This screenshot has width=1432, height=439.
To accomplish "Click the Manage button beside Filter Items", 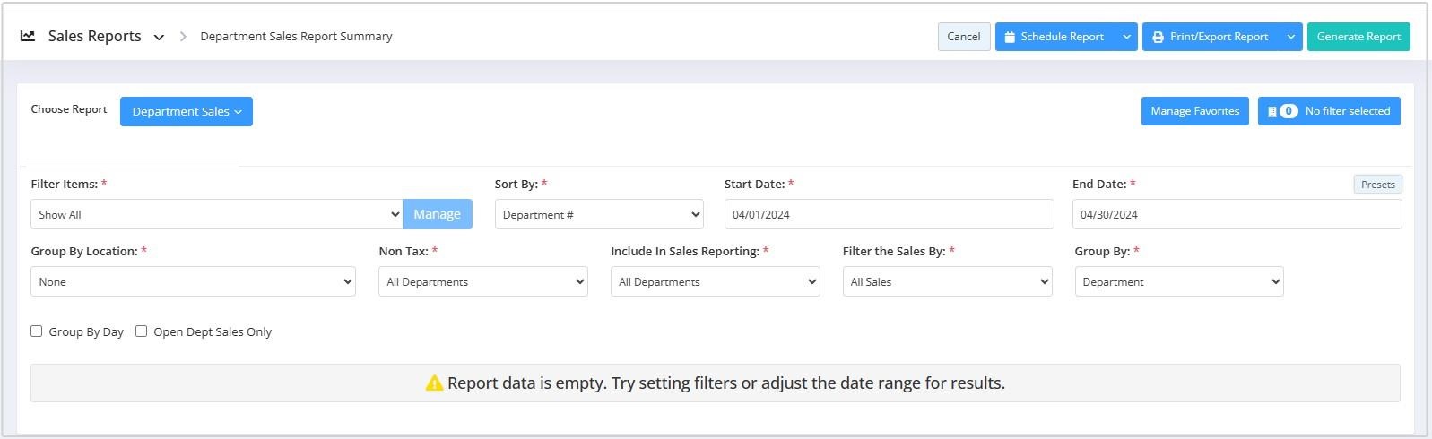I will pos(437,214).
